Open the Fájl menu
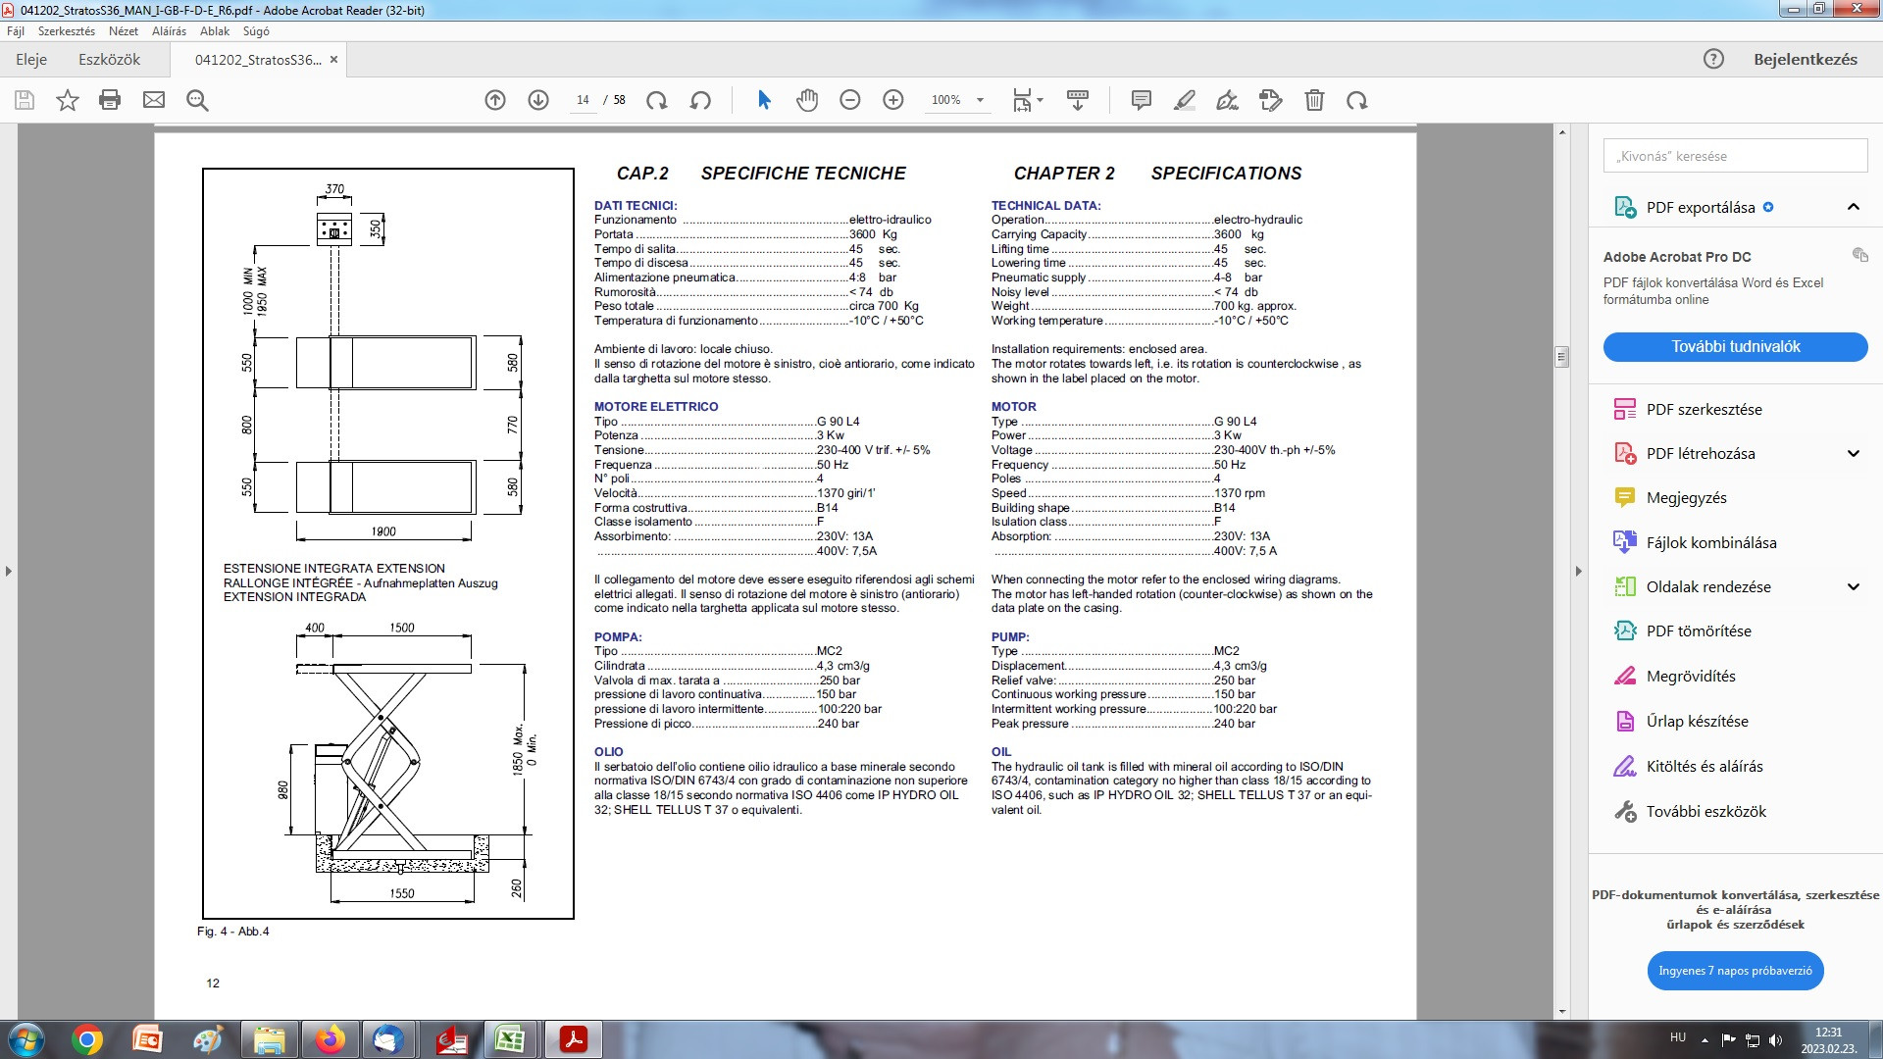 click(16, 31)
